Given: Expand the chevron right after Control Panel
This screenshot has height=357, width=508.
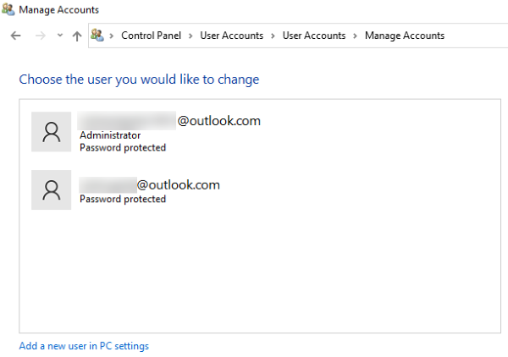Looking at the screenshot, I should (x=191, y=36).
